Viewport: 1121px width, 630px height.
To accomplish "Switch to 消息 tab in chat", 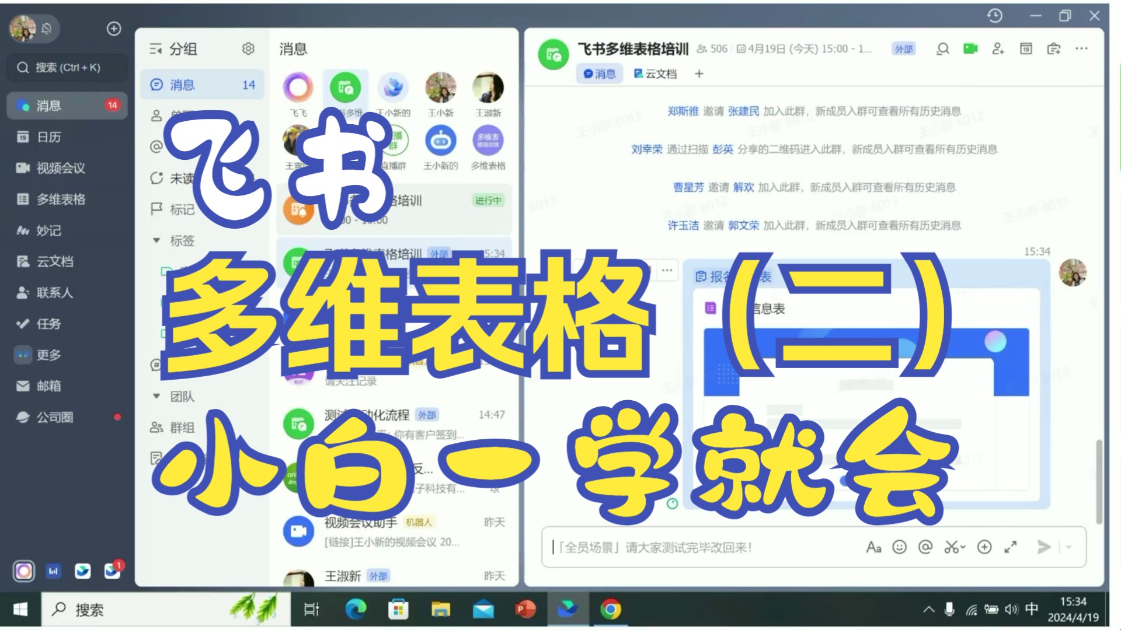I will point(600,73).
